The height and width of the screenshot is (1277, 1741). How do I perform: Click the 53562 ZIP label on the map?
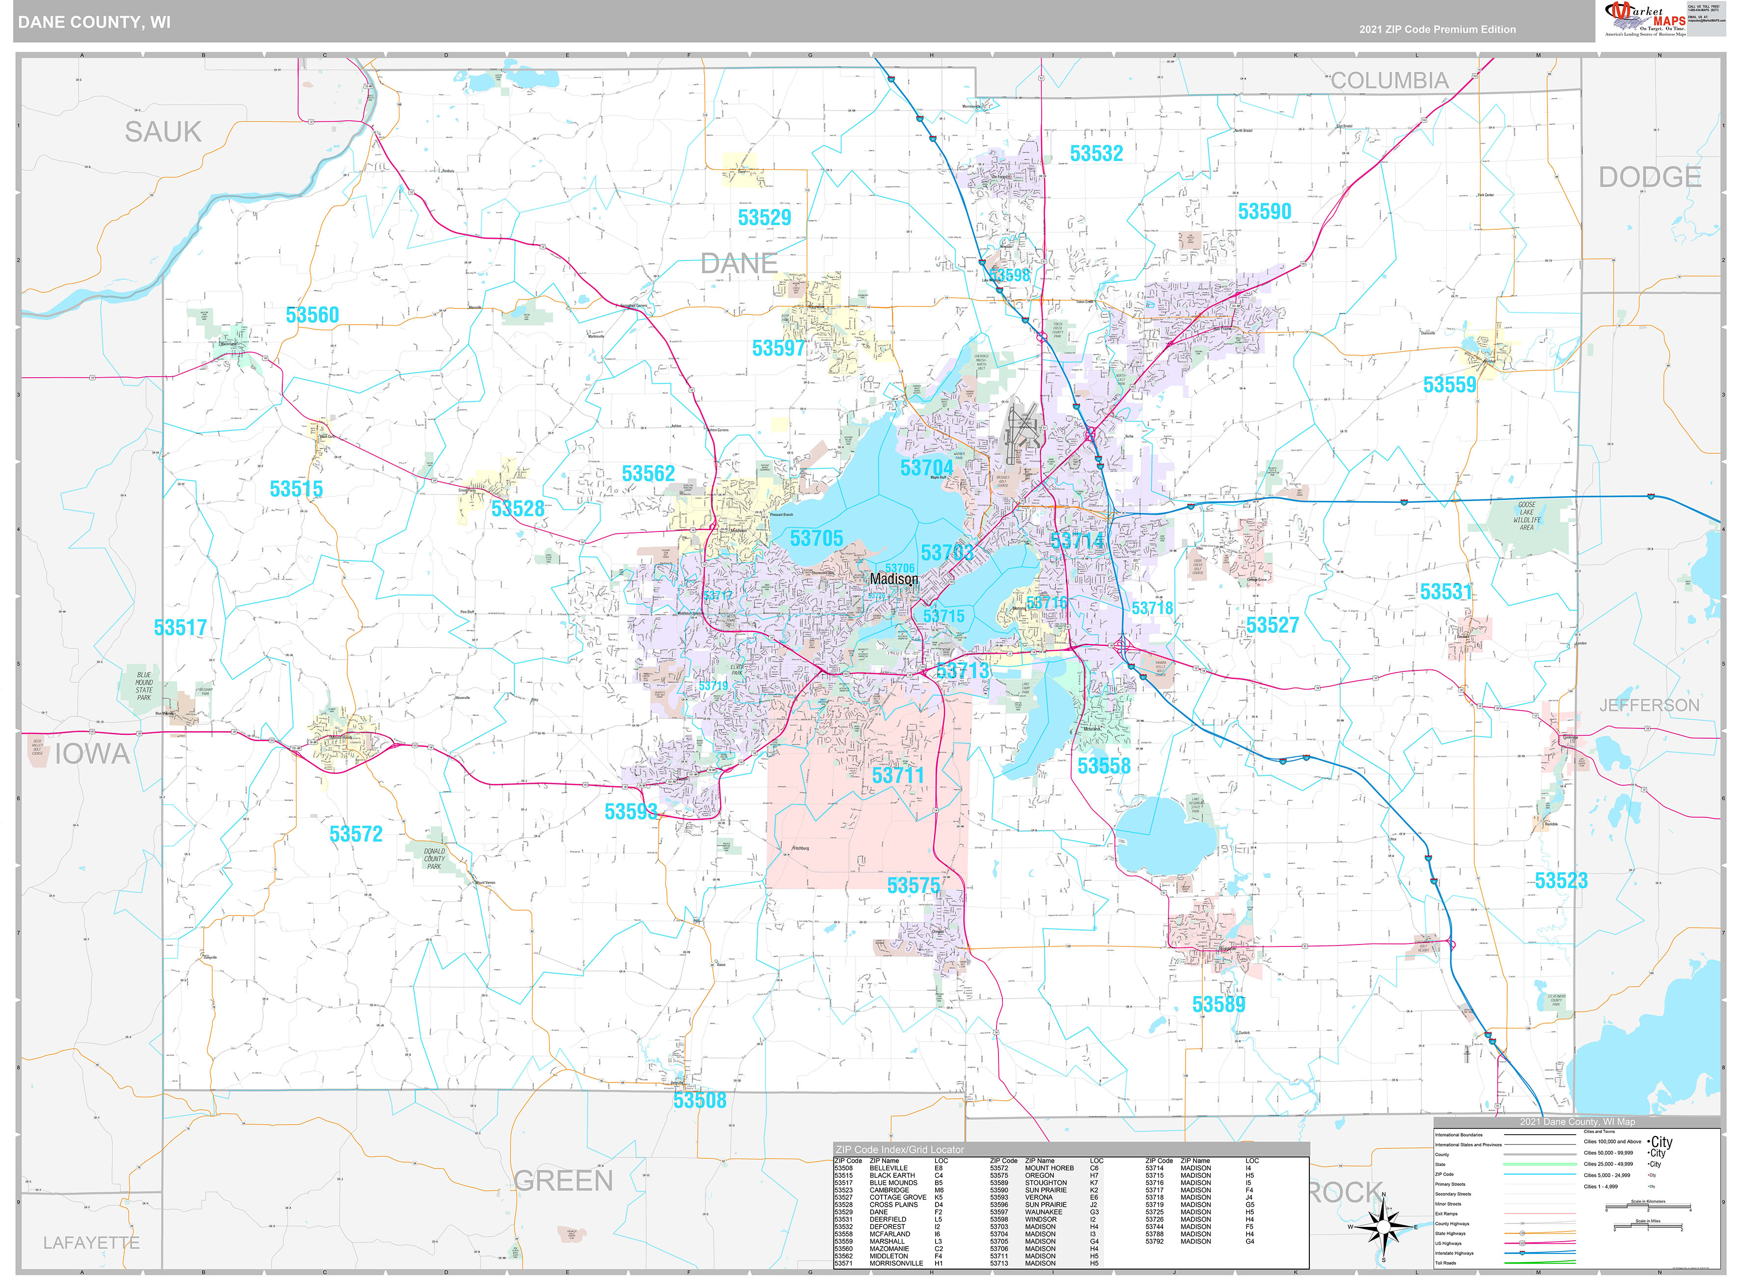(648, 474)
